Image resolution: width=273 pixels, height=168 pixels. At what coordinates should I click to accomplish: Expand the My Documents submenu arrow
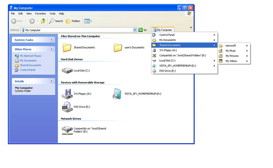click(x=214, y=40)
